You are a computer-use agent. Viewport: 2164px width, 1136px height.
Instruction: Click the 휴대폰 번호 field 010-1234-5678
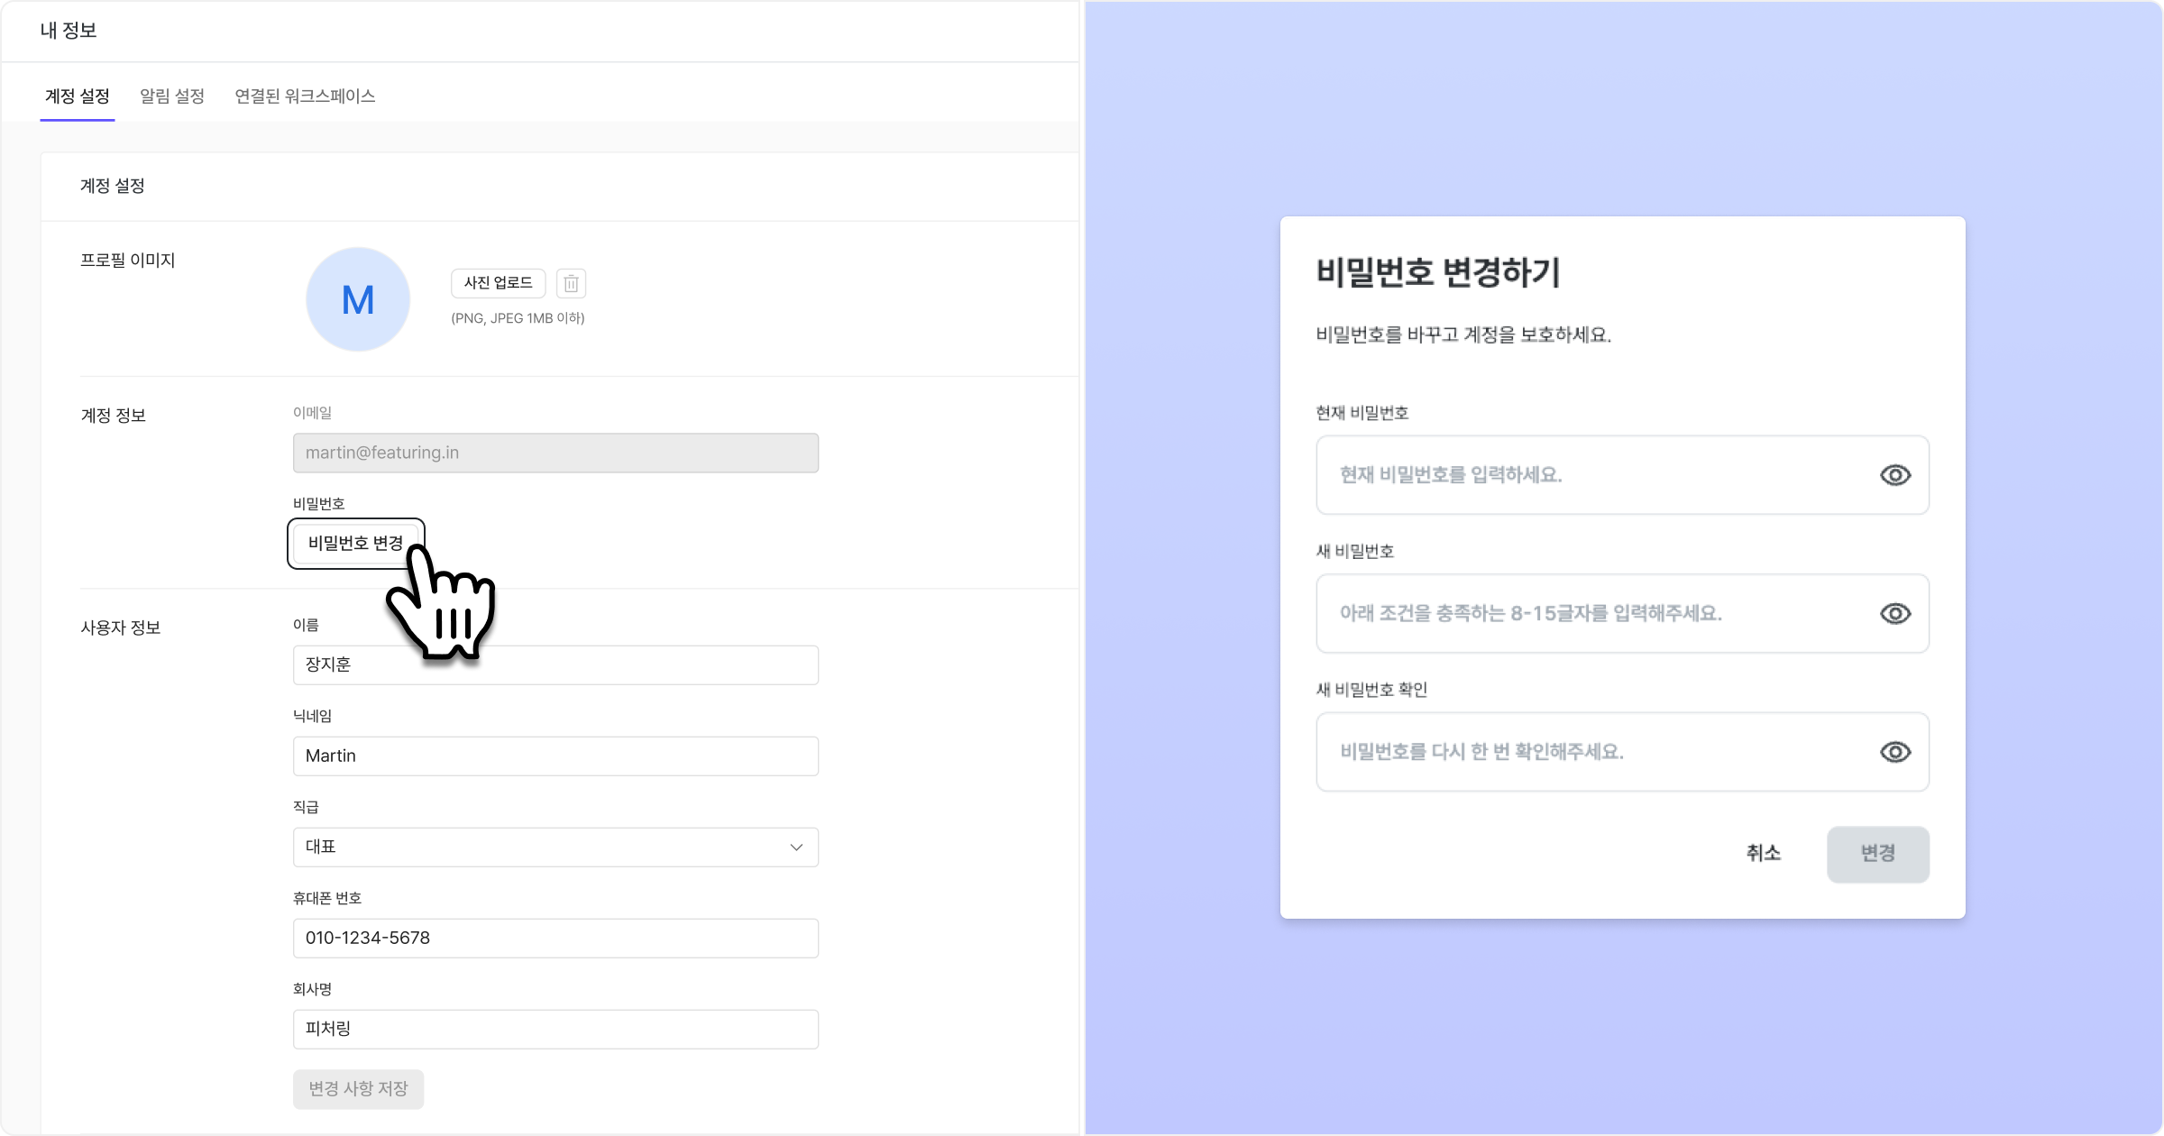[555, 939]
